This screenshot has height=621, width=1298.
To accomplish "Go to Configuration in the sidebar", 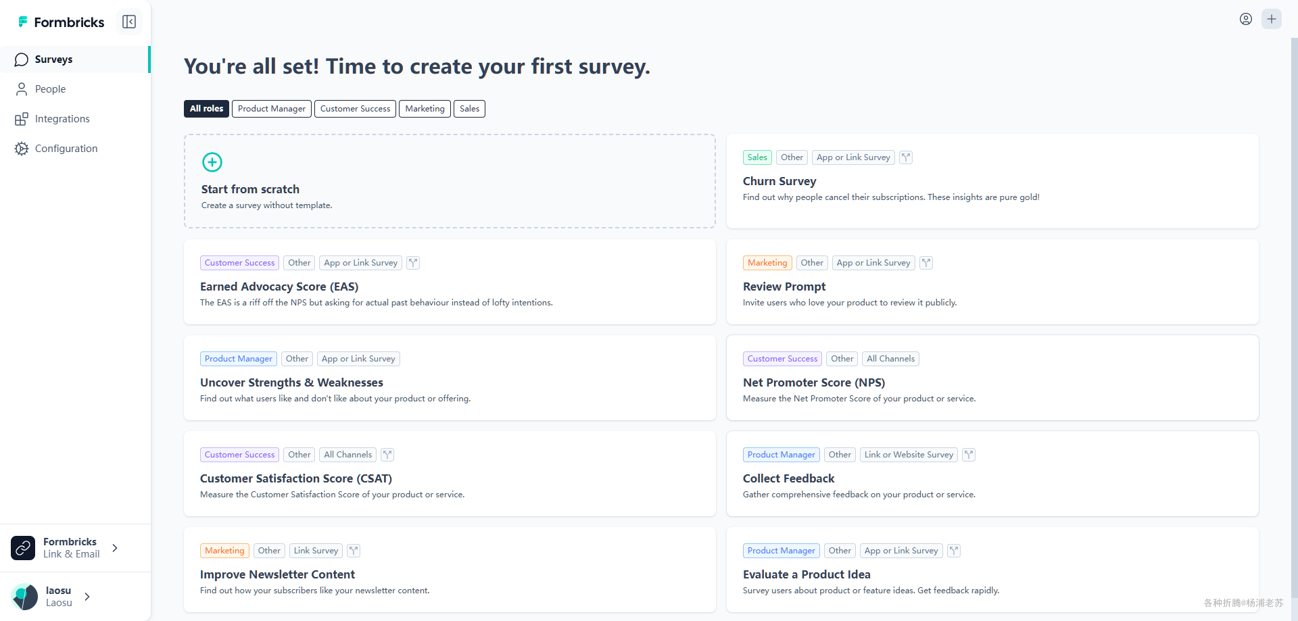I will point(66,149).
